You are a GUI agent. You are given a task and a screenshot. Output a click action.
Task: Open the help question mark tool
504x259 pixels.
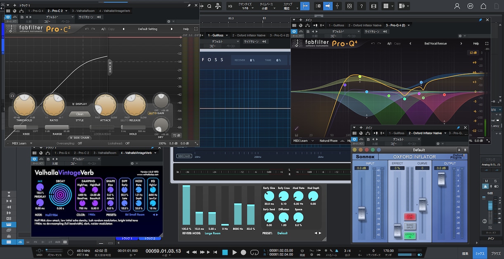tap(361, 6)
